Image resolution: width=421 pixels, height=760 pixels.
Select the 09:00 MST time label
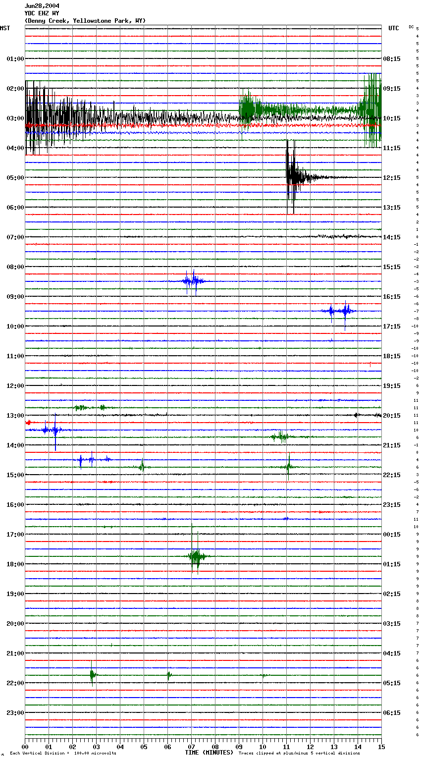click(x=15, y=297)
